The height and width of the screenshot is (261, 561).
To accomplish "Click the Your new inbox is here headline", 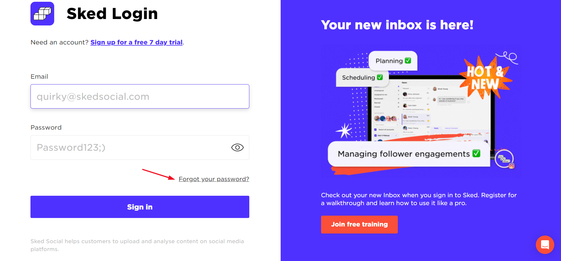I will point(397,25).
